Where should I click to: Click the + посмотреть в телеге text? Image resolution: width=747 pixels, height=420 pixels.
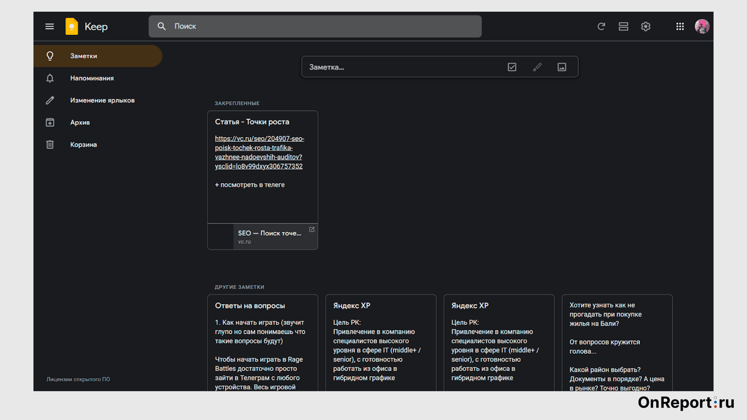(250, 185)
